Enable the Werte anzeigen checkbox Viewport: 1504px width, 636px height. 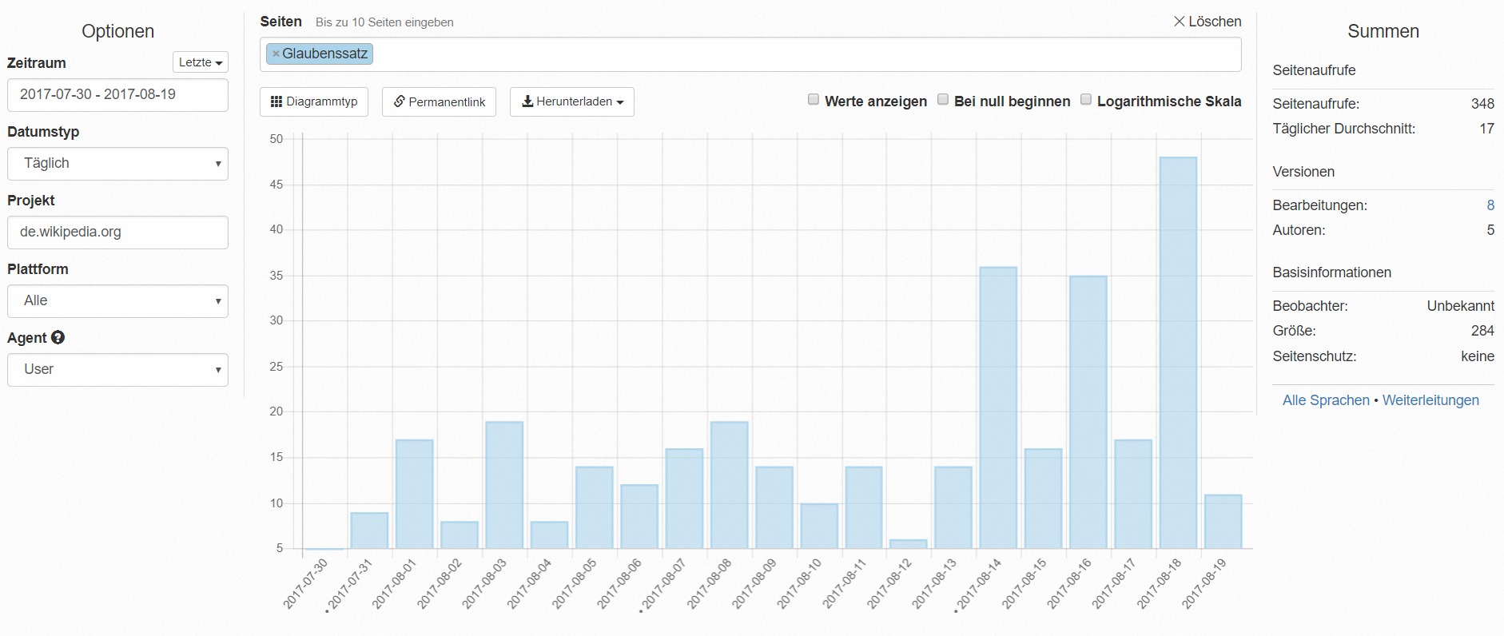click(814, 100)
